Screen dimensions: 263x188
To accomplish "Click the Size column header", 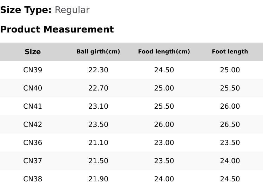I will 33,52.
